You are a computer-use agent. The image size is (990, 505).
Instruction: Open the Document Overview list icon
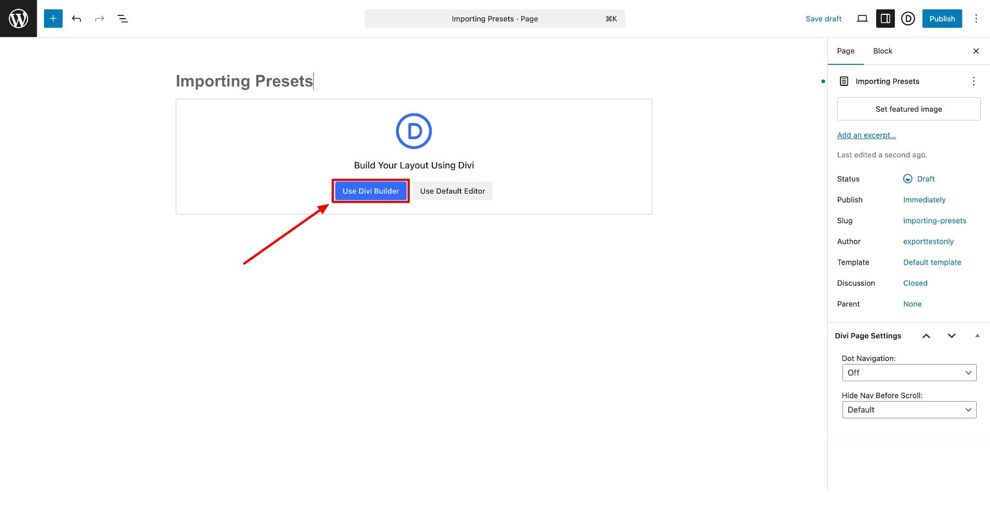[123, 19]
